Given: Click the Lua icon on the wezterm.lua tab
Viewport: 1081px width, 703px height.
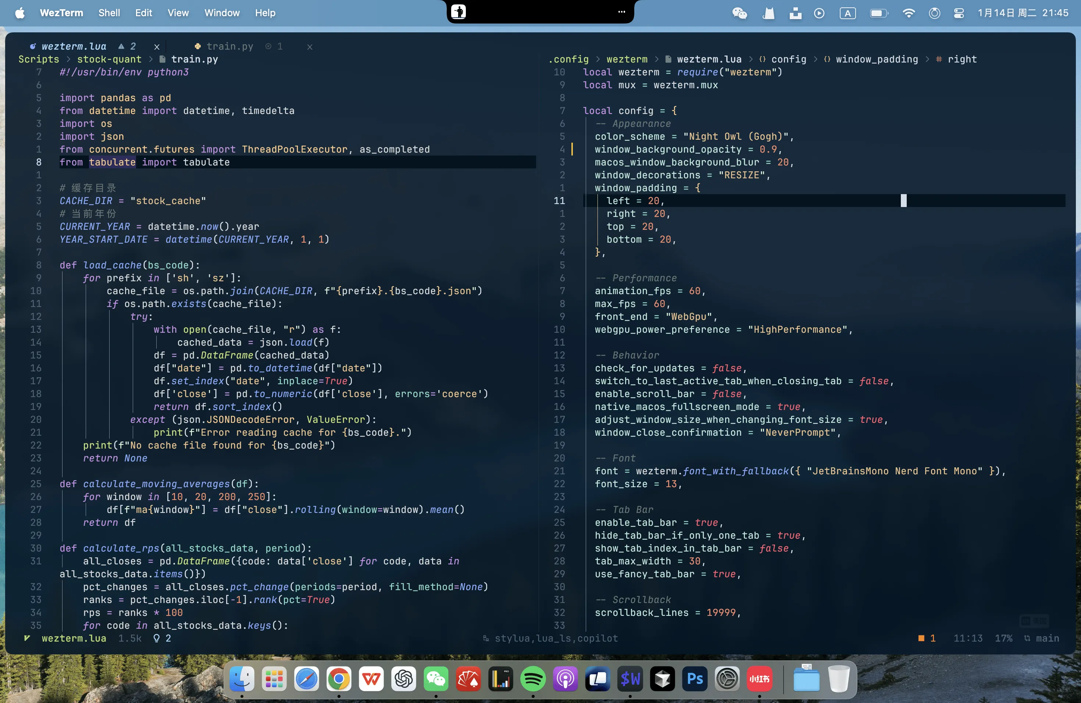Looking at the screenshot, I should [x=33, y=46].
